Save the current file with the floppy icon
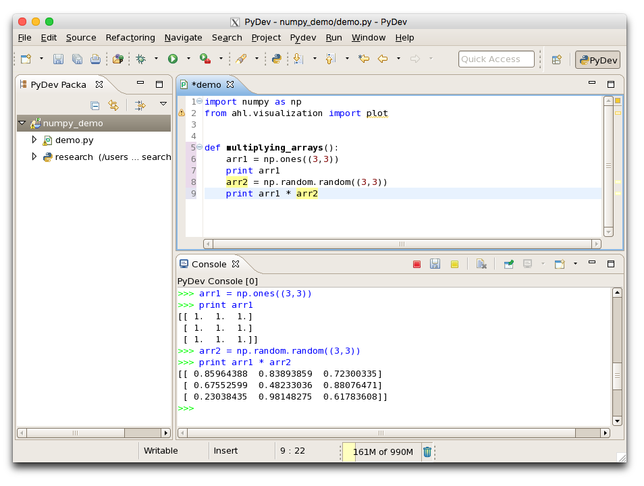Screen dimensions: 644x486 click(x=58, y=59)
